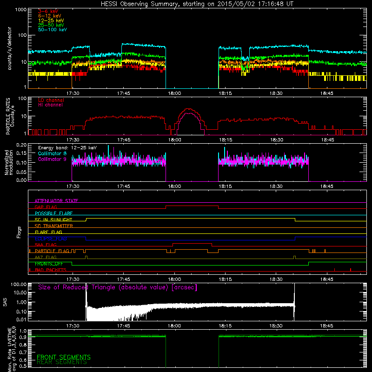Click the BAD PACKETS flag label
Viewport: 372px width, 372px height.
(x=51, y=270)
